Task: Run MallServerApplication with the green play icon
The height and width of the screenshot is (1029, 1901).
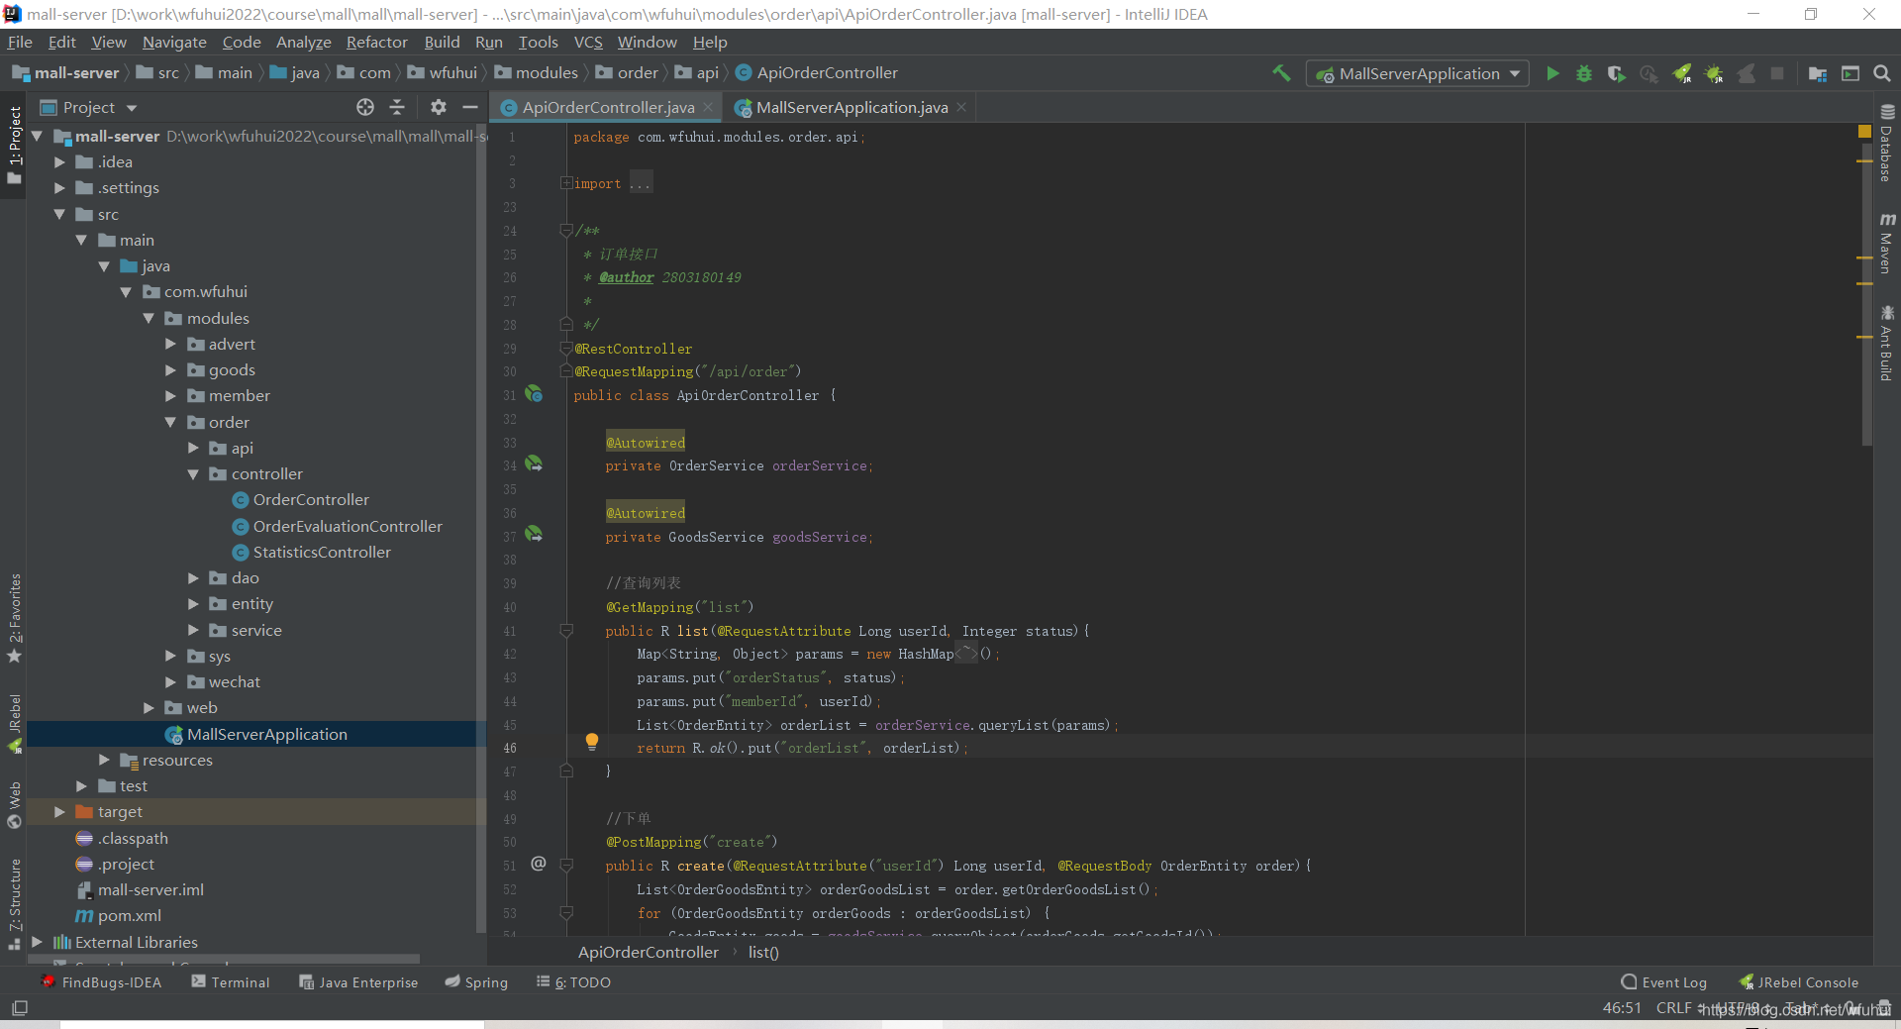Action: [x=1552, y=73]
